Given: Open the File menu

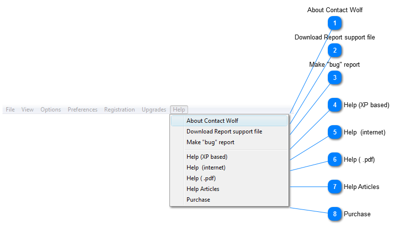Looking at the screenshot, I should (x=10, y=110).
